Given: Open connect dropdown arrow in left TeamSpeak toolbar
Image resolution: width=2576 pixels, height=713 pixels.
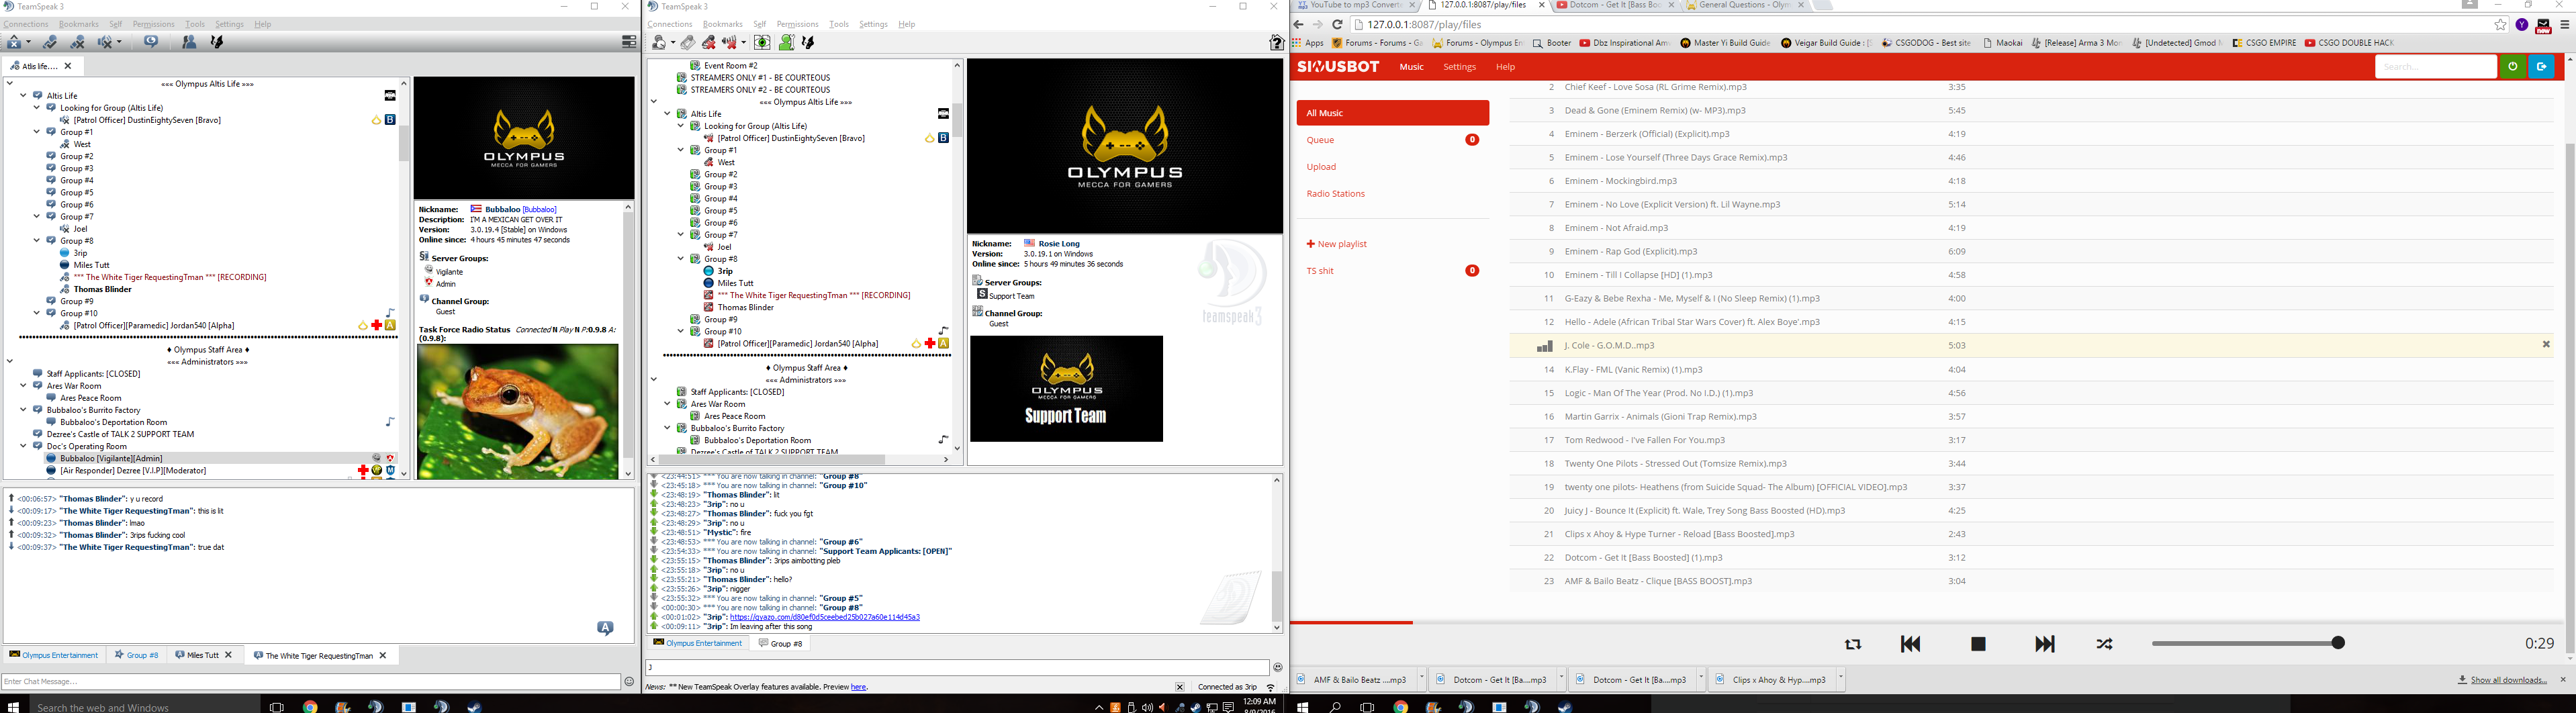Looking at the screenshot, I should (x=29, y=42).
